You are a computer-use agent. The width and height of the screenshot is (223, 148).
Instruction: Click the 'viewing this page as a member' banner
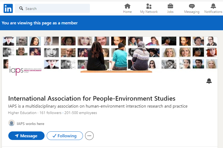(x=40, y=23)
